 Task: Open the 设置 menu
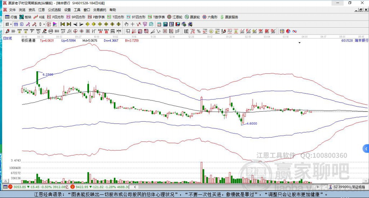click(67, 10)
